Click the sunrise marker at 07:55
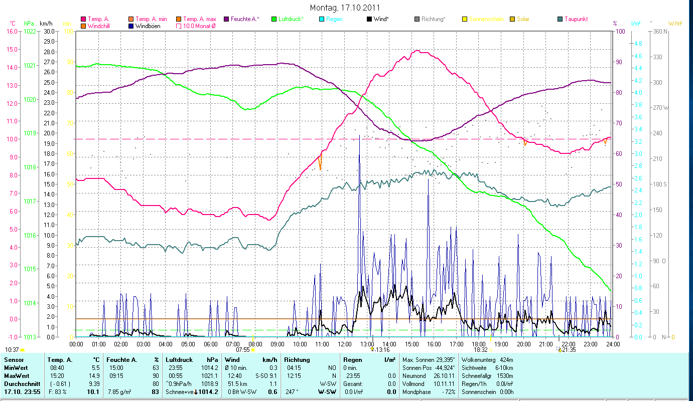 pyautogui.click(x=253, y=350)
